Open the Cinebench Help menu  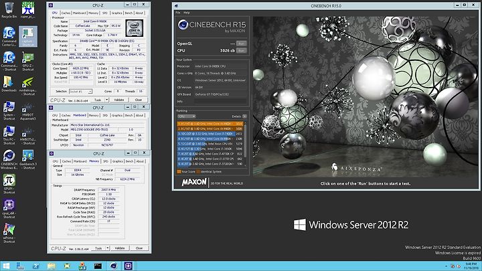point(187,13)
